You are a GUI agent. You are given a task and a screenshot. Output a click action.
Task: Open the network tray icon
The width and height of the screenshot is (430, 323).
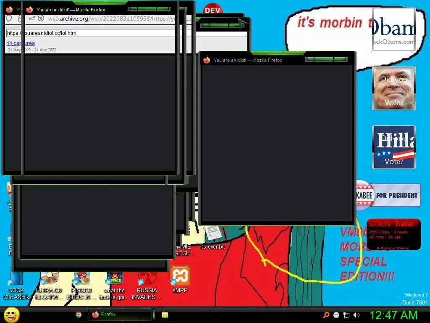tap(346, 315)
